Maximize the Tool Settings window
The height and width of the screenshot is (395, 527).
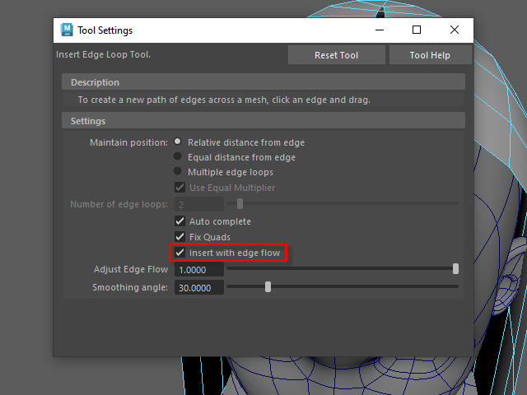(417, 30)
